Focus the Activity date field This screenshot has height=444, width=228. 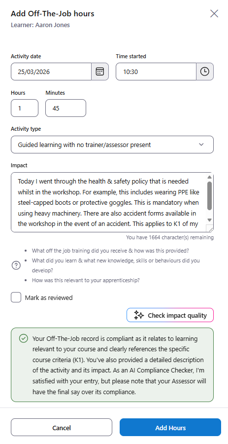pos(51,72)
